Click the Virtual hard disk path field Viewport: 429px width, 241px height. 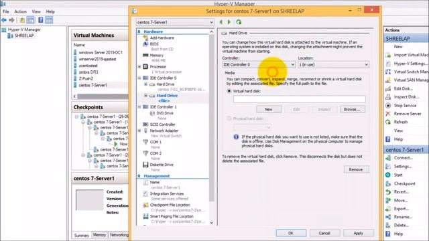pyautogui.click(x=300, y=99)
